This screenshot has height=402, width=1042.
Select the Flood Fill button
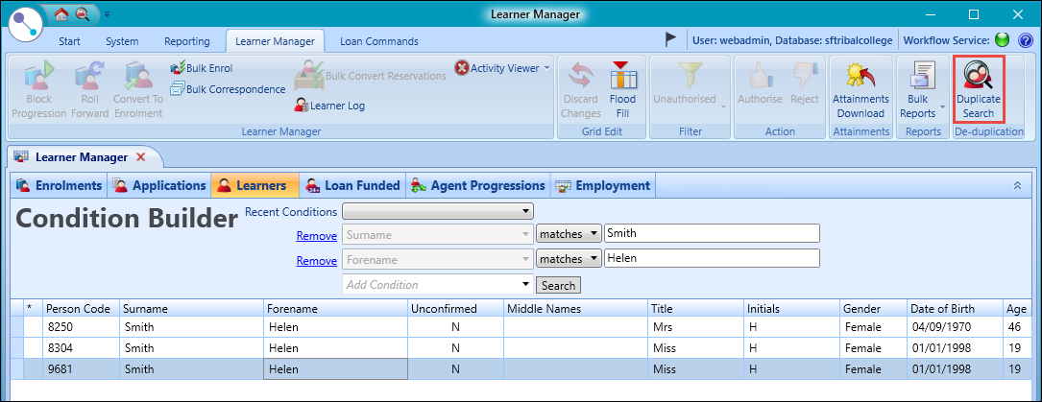pyautogui.click(x=622, y=89)
